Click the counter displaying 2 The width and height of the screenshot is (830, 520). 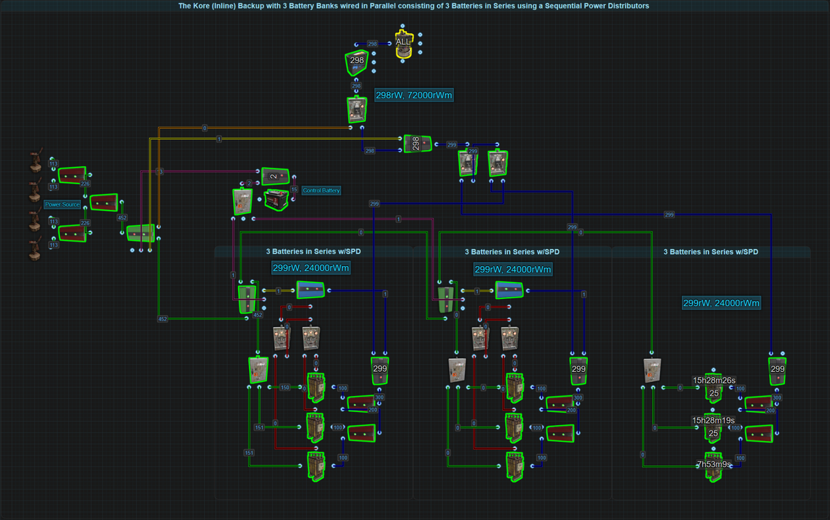click(x=274, y=177)
